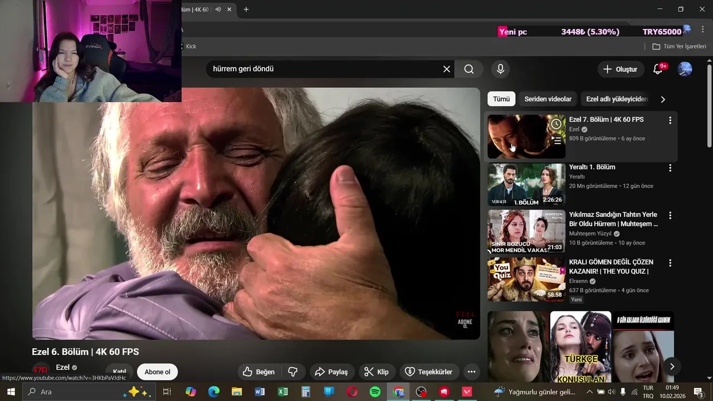Click the Klip scissors button

coord(377,371)
